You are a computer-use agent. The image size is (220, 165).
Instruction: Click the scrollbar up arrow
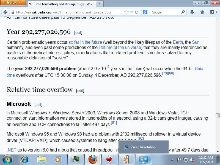pyautogui.click(x=218, y=20)
